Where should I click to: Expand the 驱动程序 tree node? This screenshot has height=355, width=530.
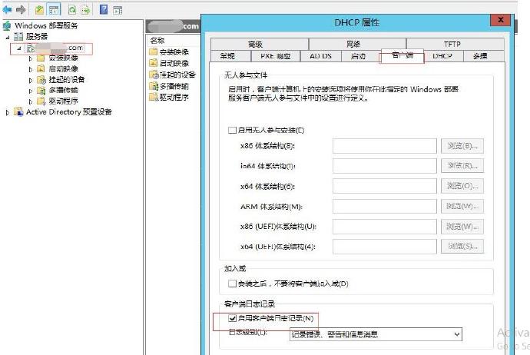[x=31, y=101]
